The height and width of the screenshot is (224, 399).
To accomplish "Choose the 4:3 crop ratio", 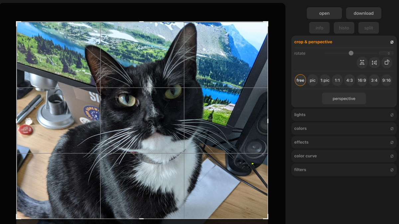I will pos(349,80).
